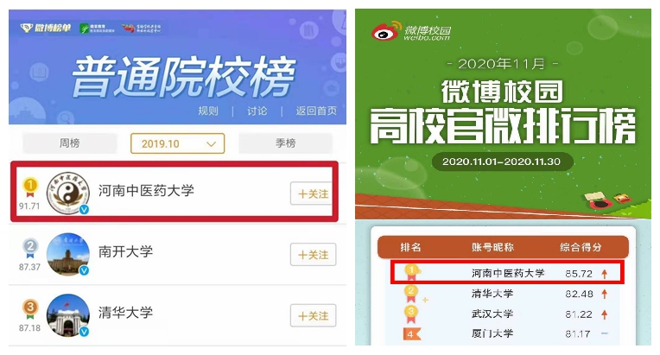The width and height of the screenshot is (660, 355).
Task: Follow 南开大学 with +关注 button
Action: (314, 255)
